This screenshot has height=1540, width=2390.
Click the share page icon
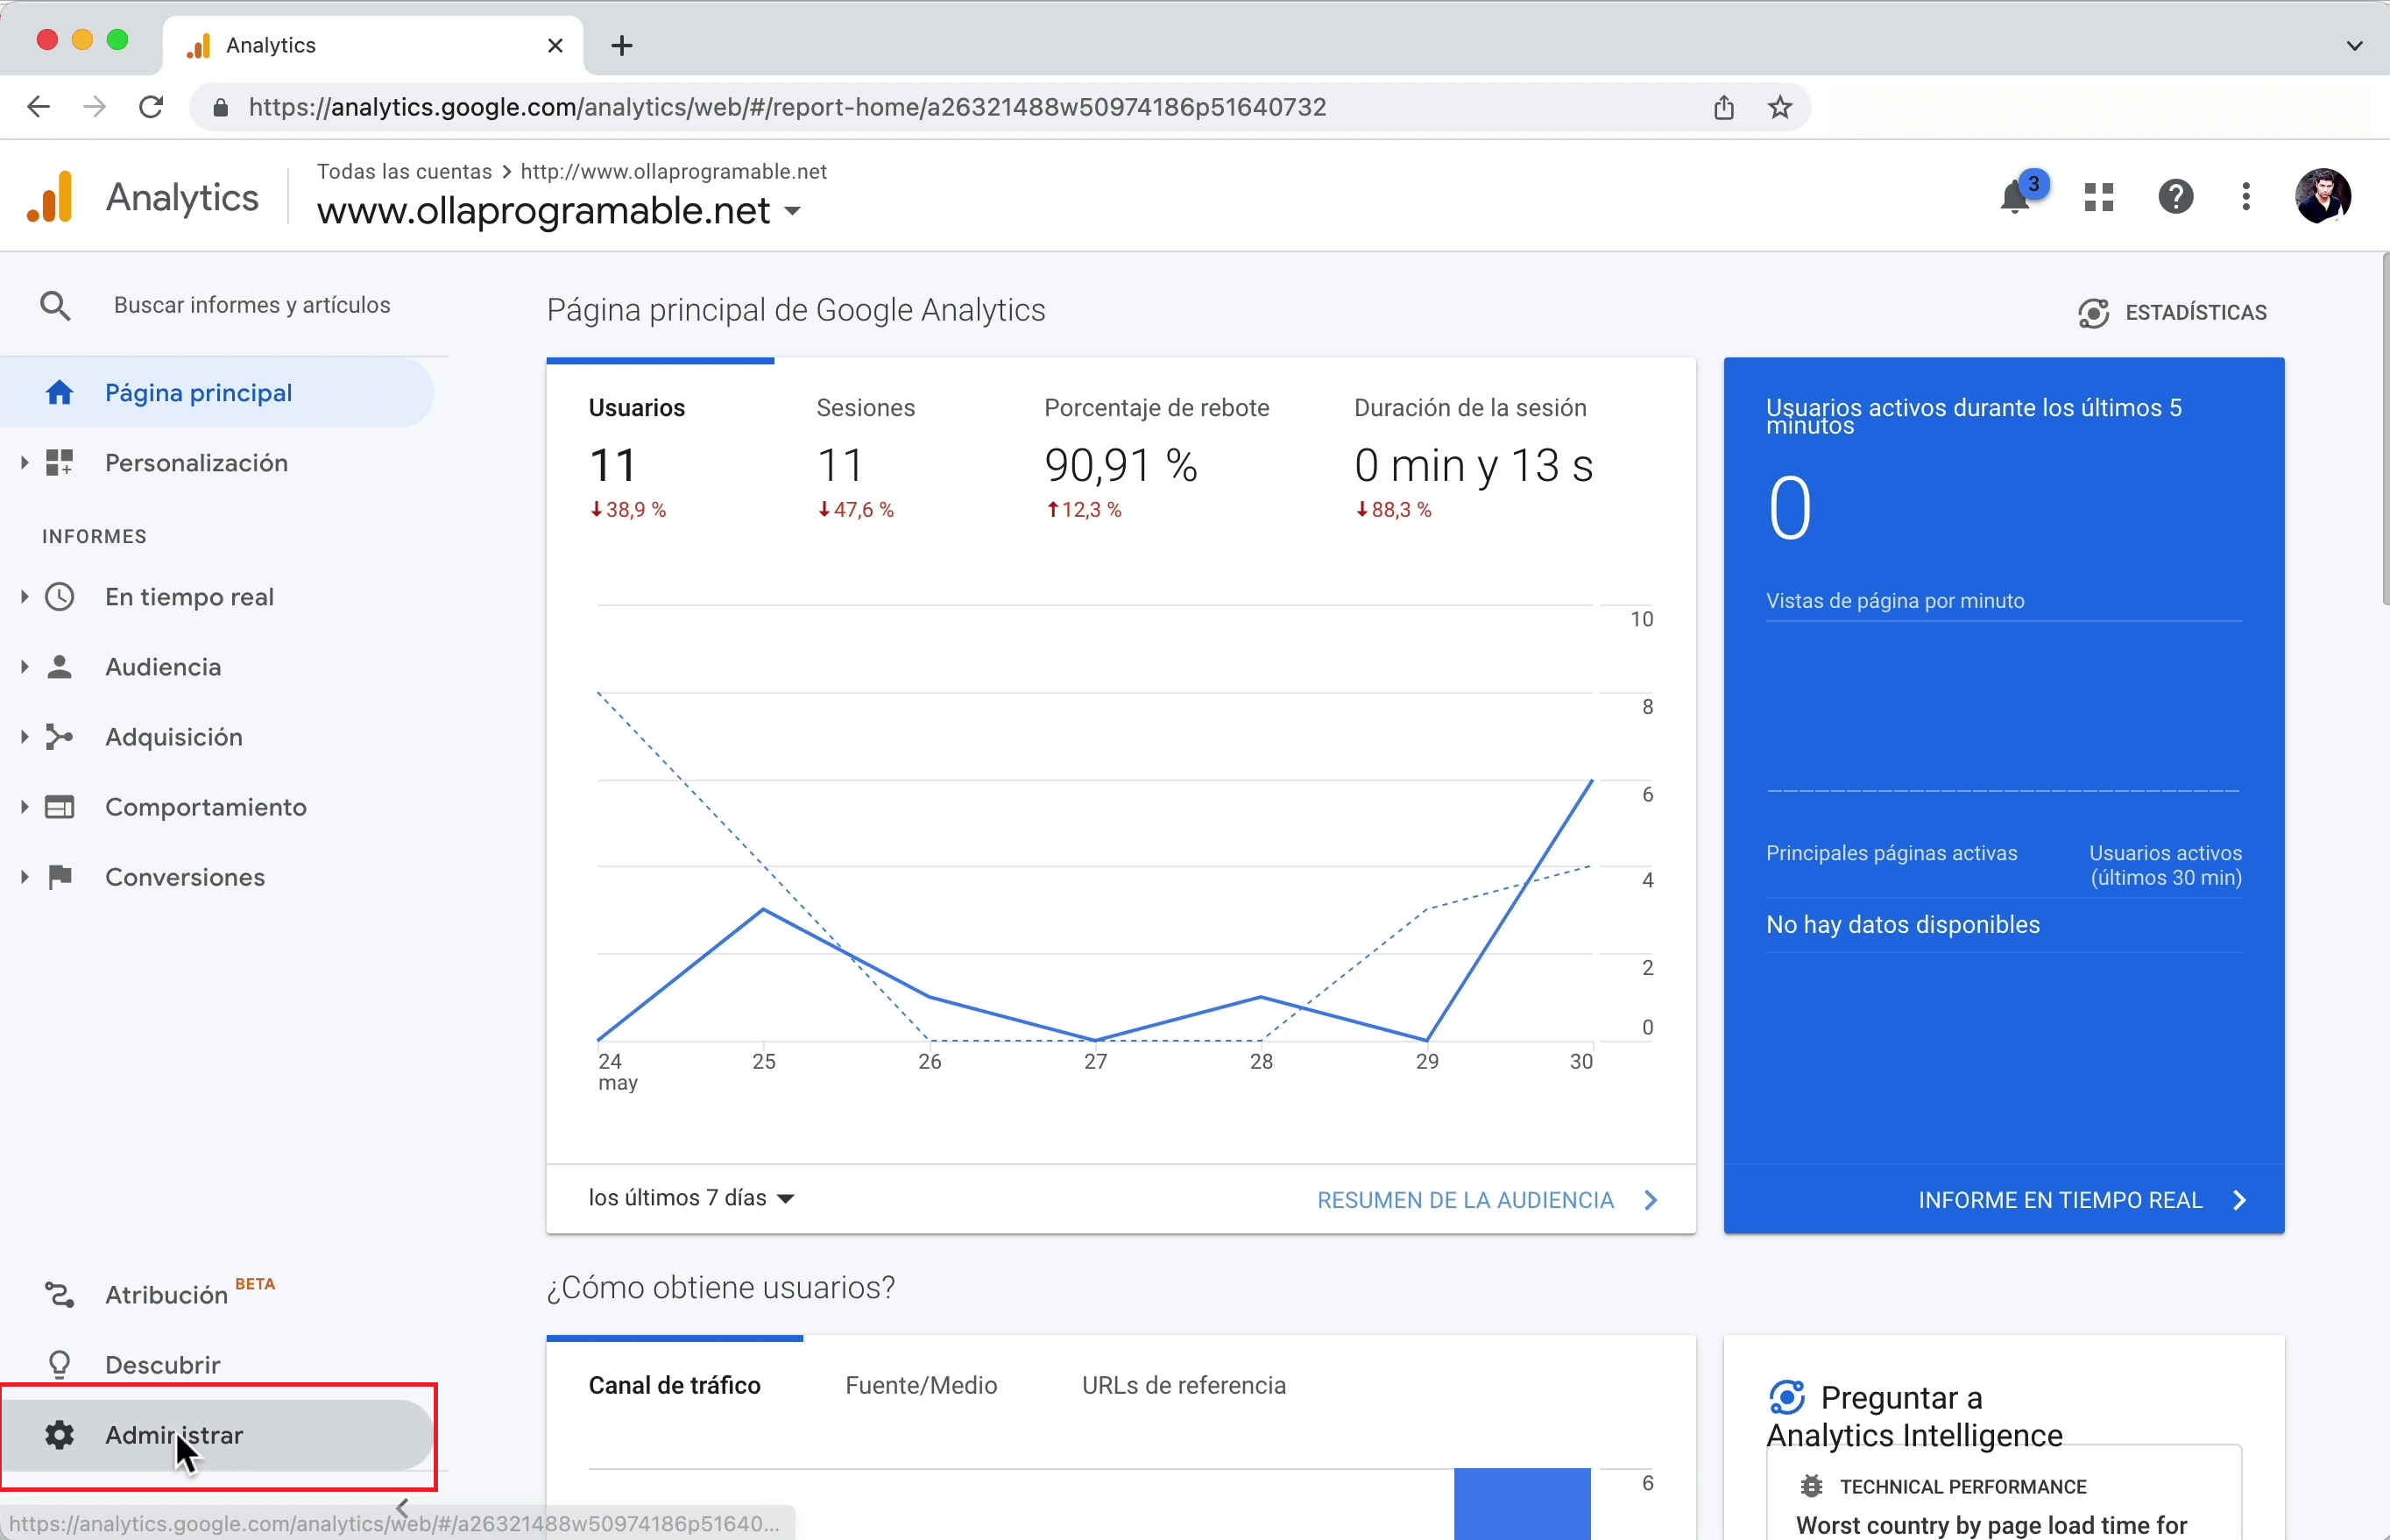tap(1724, 107)
